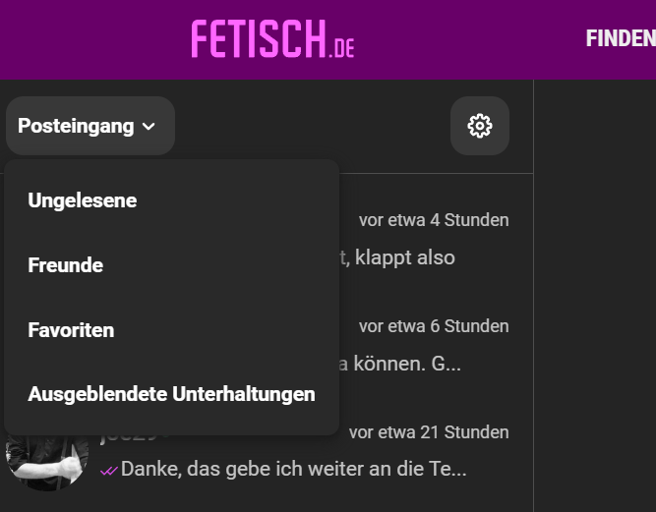Select Ungelesene from the inbox filter
The image size is (656, 512).
(83, 200)
